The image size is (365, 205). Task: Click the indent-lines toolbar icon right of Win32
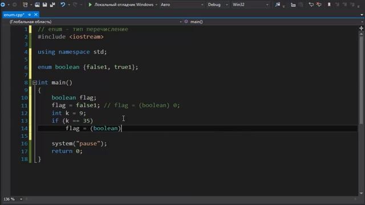pyautogui.click(x=293, y=5)
